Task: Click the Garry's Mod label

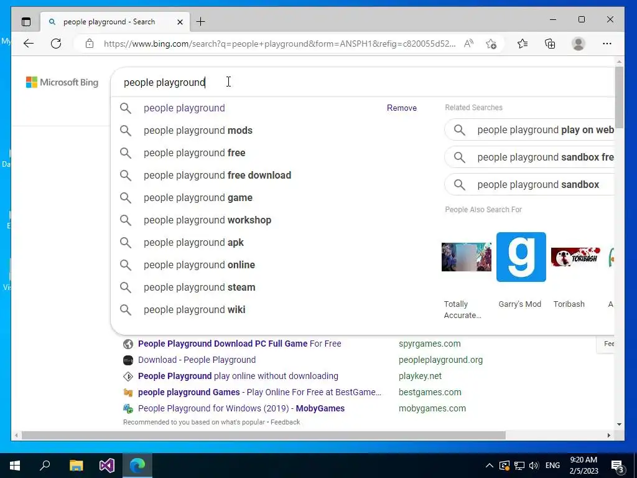Action: coord(519,304)
